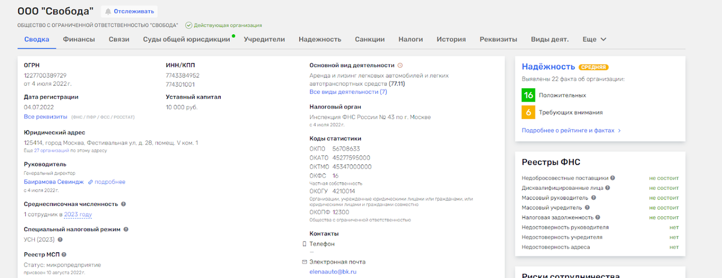Image resolution: width=722 pixels, height=278 pixels.
Task: Click the Надёжность heading link
Action: coord(548,67)
